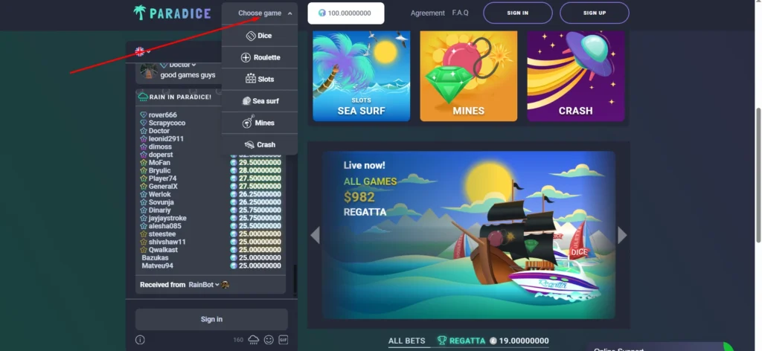Click the 100.00000000 balance field
Image resolution: width=762 pixels, height=351 pixels.
[346, 13]
